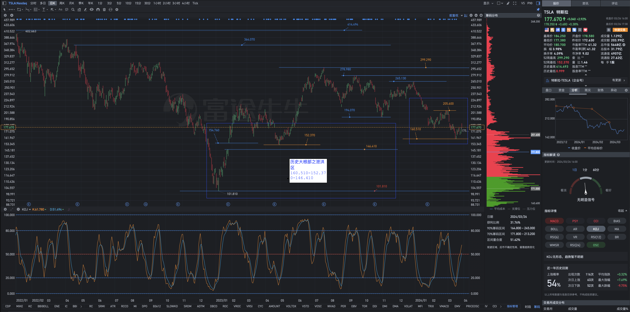Screen dimensions: 630x312
Task: Set price alert with bell icon
Action: point(608,30)
